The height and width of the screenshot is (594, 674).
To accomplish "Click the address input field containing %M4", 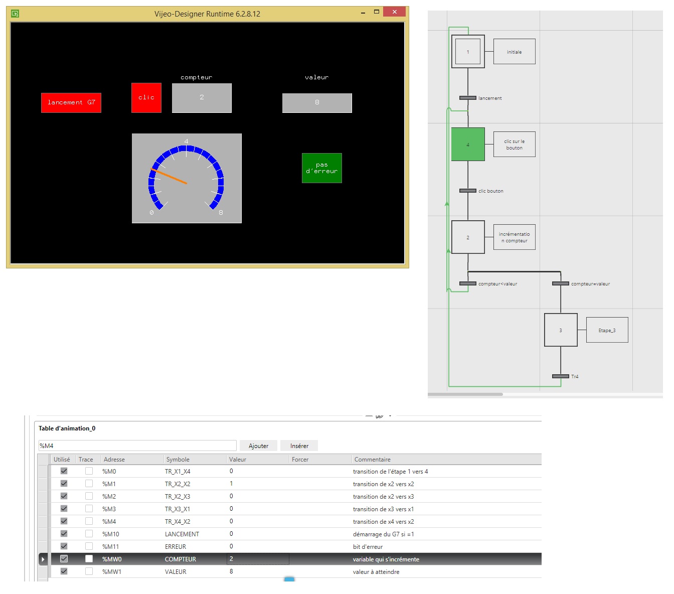I will 137,445.
